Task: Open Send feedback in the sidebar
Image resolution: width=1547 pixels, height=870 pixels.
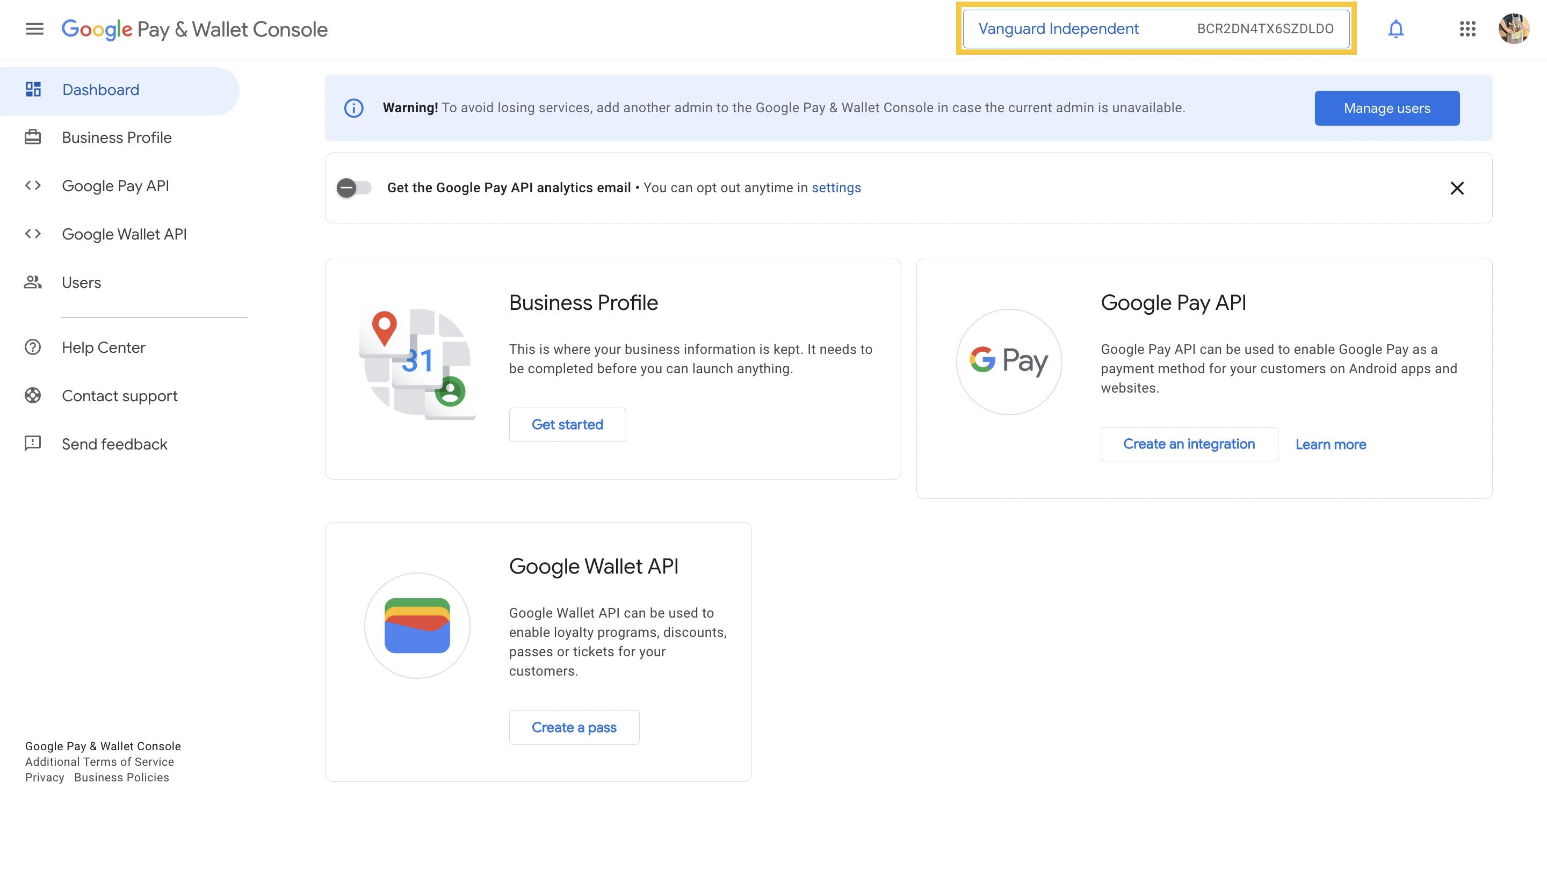Action: 114,444
